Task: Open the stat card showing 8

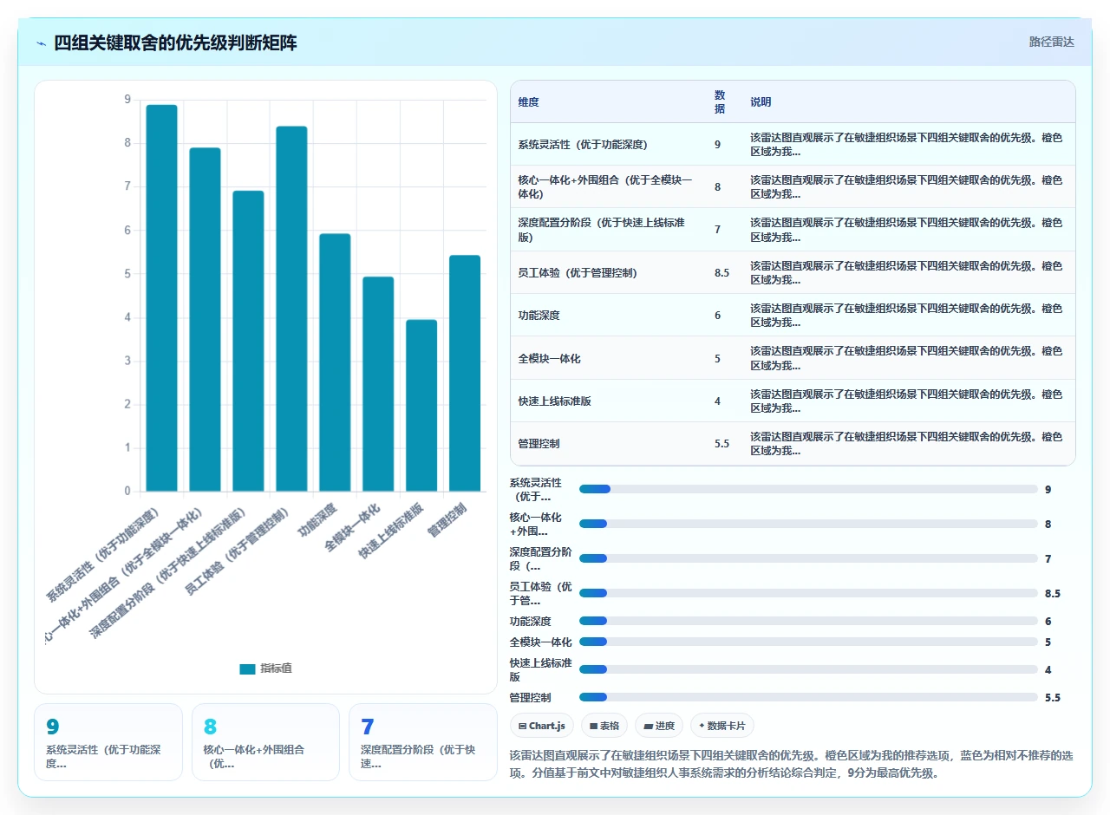Action: (265, 742)
